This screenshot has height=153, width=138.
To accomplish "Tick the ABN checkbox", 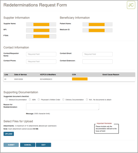I will point(30,100).
